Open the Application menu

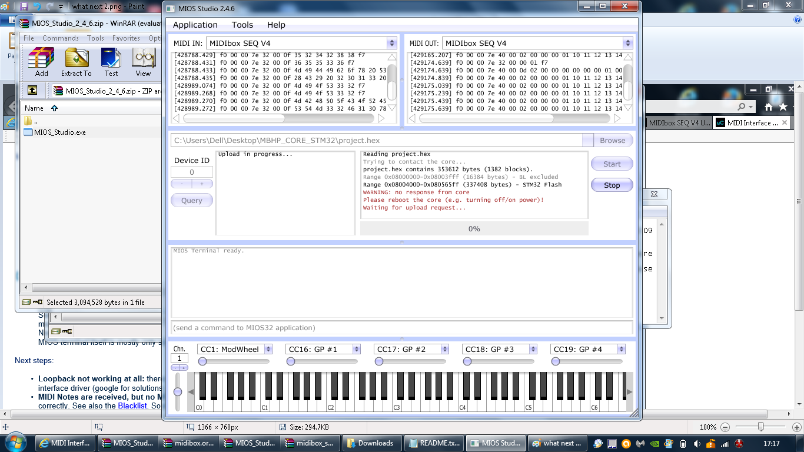pos(195,25)
